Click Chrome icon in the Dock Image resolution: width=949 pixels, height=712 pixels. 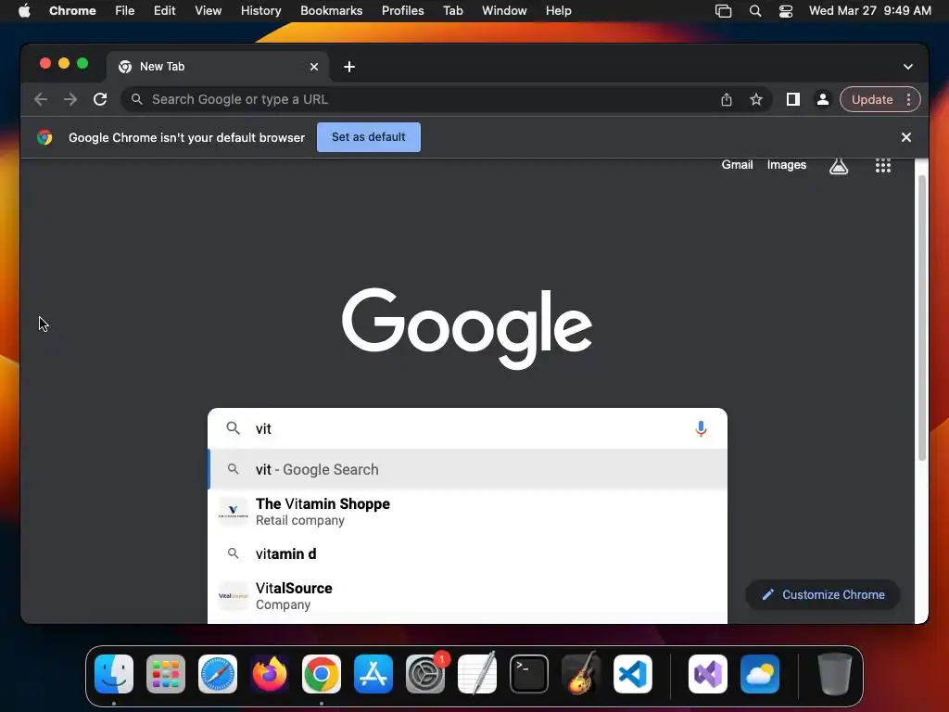[x=322, y=674]
